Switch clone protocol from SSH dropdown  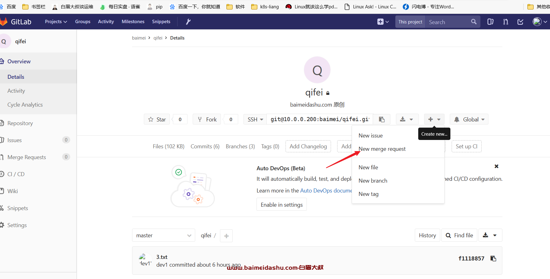coord(255,119)
